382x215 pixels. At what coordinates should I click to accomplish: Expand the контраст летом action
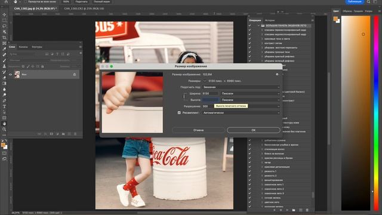(x=262, y=43)
